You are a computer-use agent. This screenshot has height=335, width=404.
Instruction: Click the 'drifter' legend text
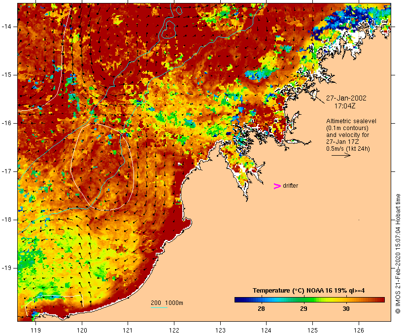290,186
